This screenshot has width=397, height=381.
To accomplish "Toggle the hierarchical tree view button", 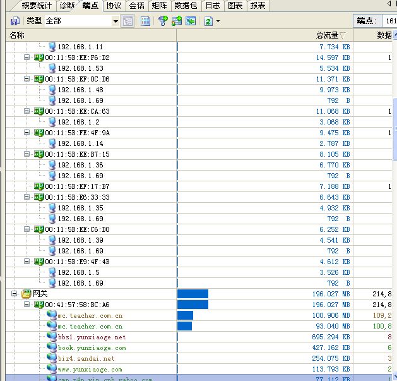I will tap(128, 21).
